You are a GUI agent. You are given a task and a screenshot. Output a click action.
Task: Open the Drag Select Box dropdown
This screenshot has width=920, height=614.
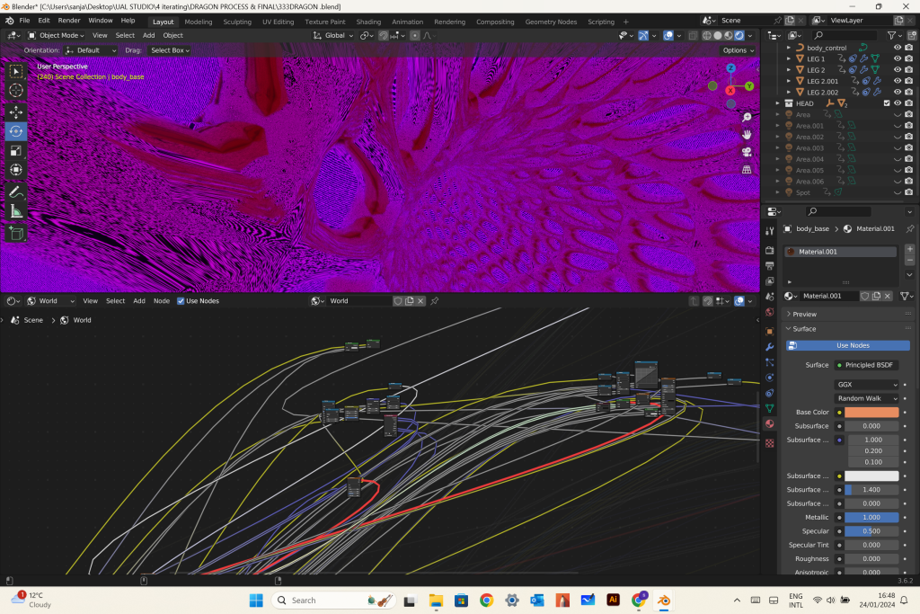[169, 50]
